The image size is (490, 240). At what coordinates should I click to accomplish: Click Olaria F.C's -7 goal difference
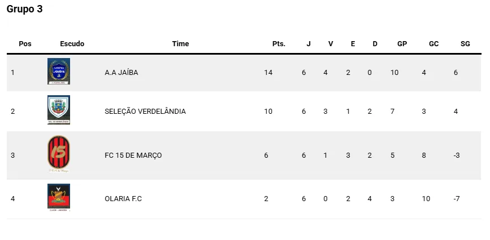click(457, 199)
